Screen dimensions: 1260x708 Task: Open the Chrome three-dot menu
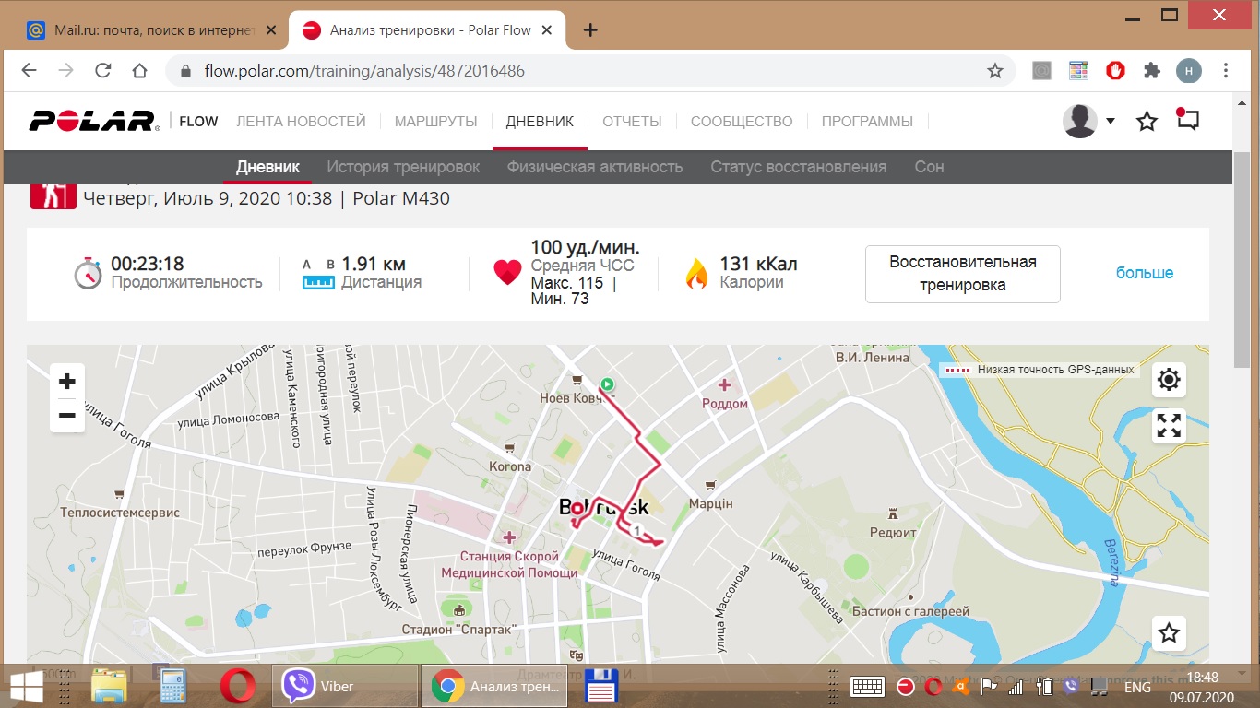(x=1226, y=71)
